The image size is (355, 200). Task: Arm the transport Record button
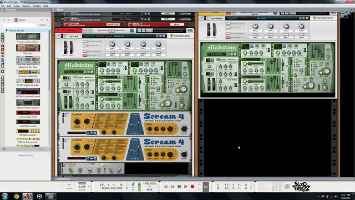192,187
